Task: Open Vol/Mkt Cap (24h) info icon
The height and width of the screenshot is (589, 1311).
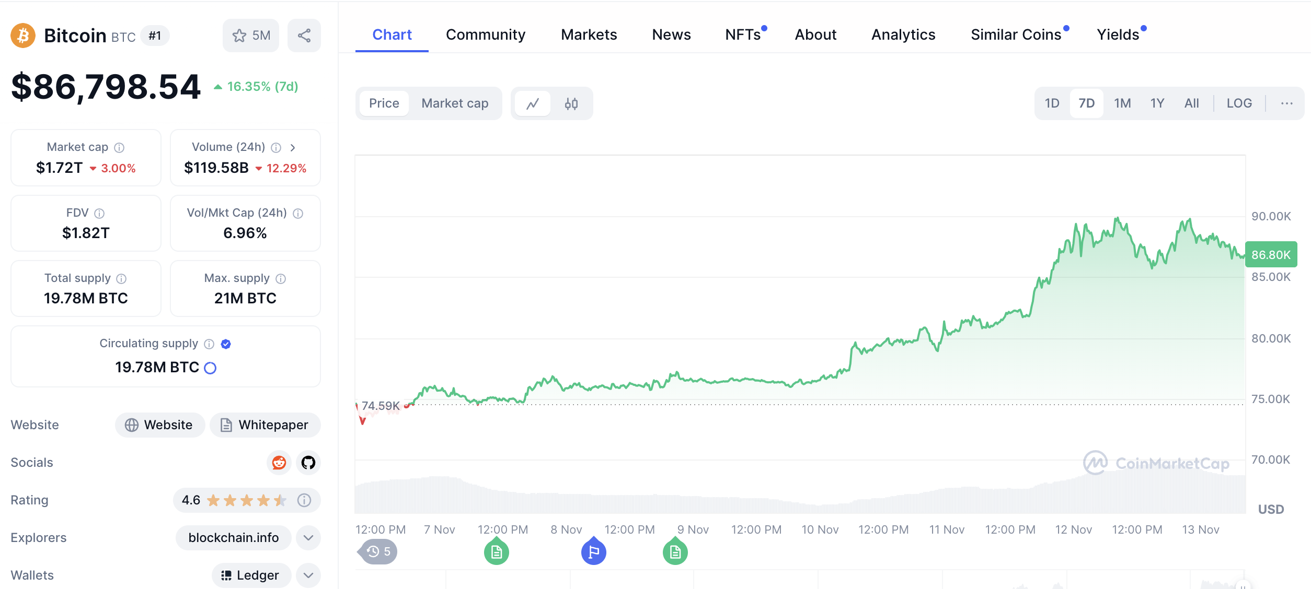Action: tap(298, 214)
